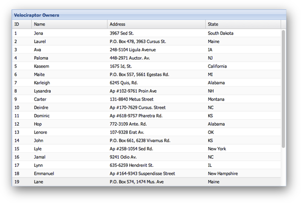Viewport: 301px width, 203px height.
Task: Click the name Karleigh
Action: (42, 83)
